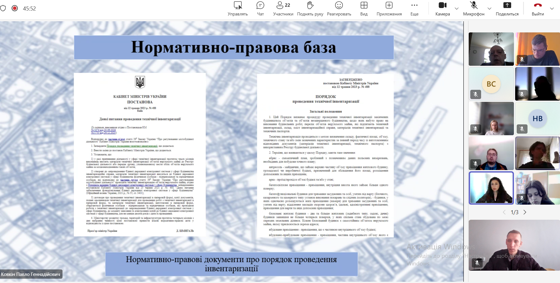Viewport: 560px width, 283px height.
Task: Expand the camera options dropdown arrow
Action: click(457, 9)
